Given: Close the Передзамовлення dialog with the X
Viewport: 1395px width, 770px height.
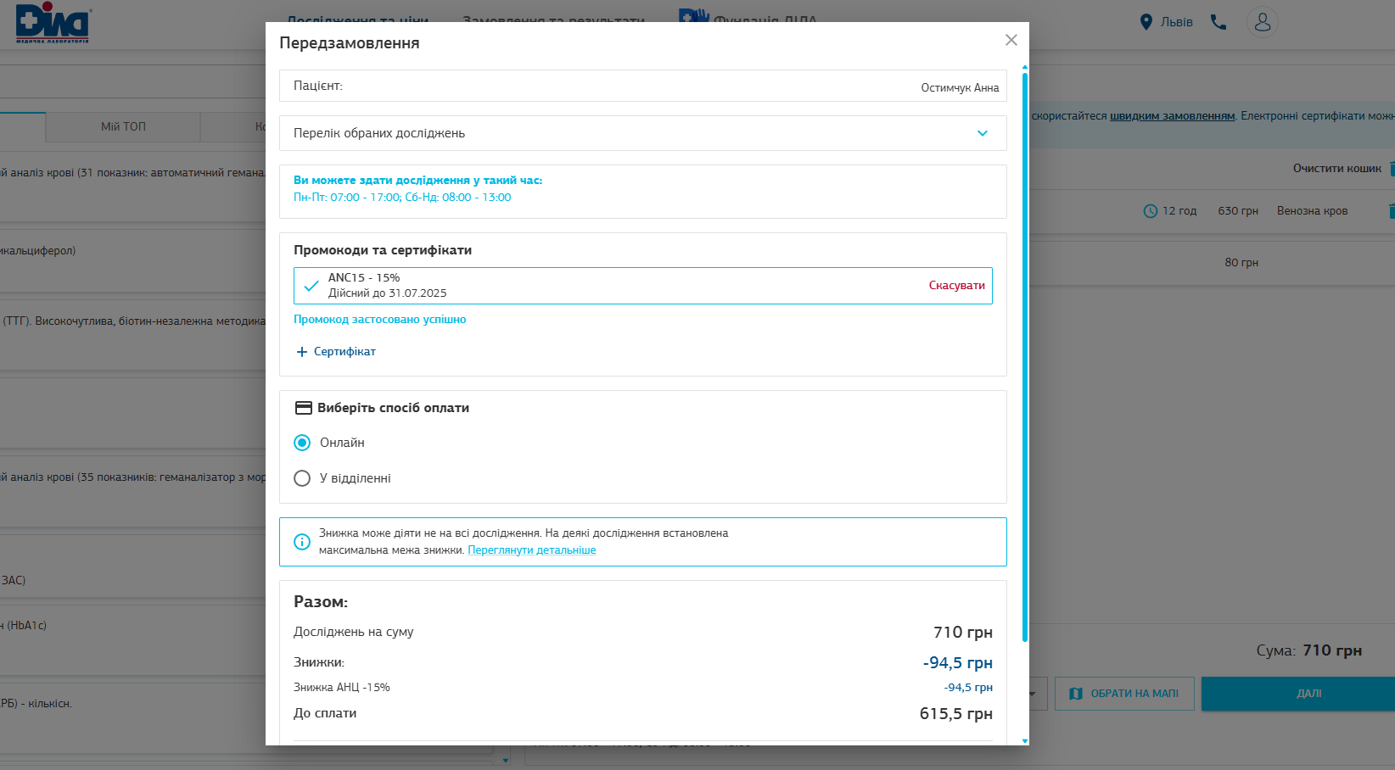Looking at the screenshot, I should coord(1011,40).
